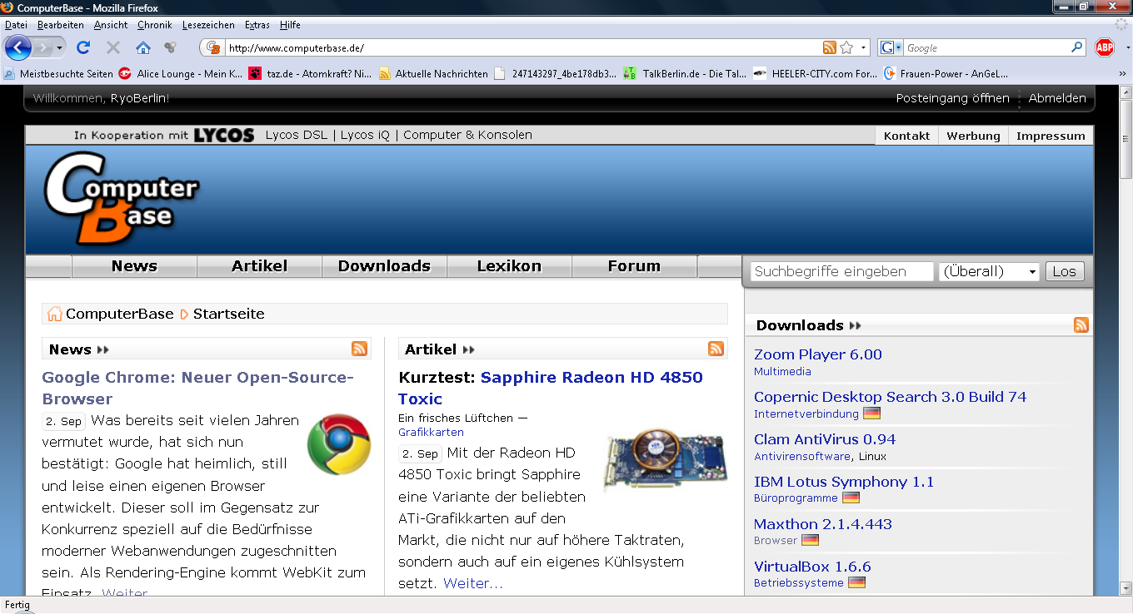This screenshot has width=1133, height=614.
Task: Open the back/forward history dropdown arrow
Action: tap(60, 48)
